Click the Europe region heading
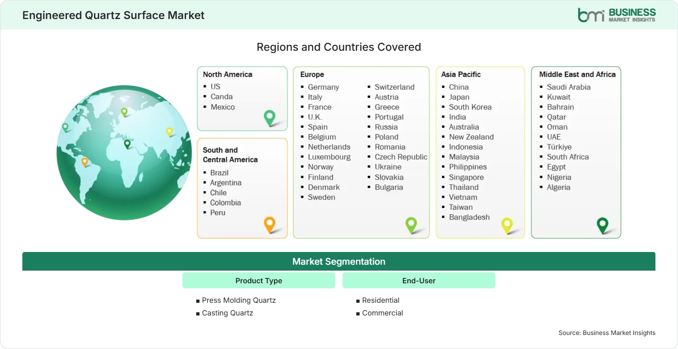678x349 pixels. point(312,74)
